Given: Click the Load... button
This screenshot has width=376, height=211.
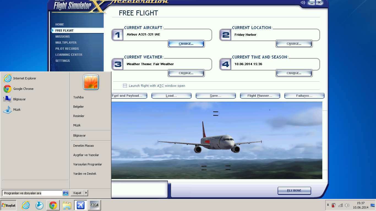Looking at the screenshot, I should pyautogui.click(x=171, y=96).
